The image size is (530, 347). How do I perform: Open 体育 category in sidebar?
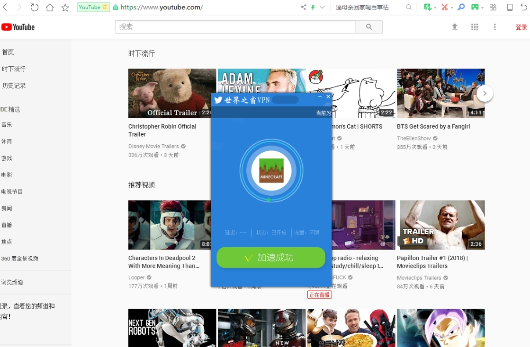[7, 141]
